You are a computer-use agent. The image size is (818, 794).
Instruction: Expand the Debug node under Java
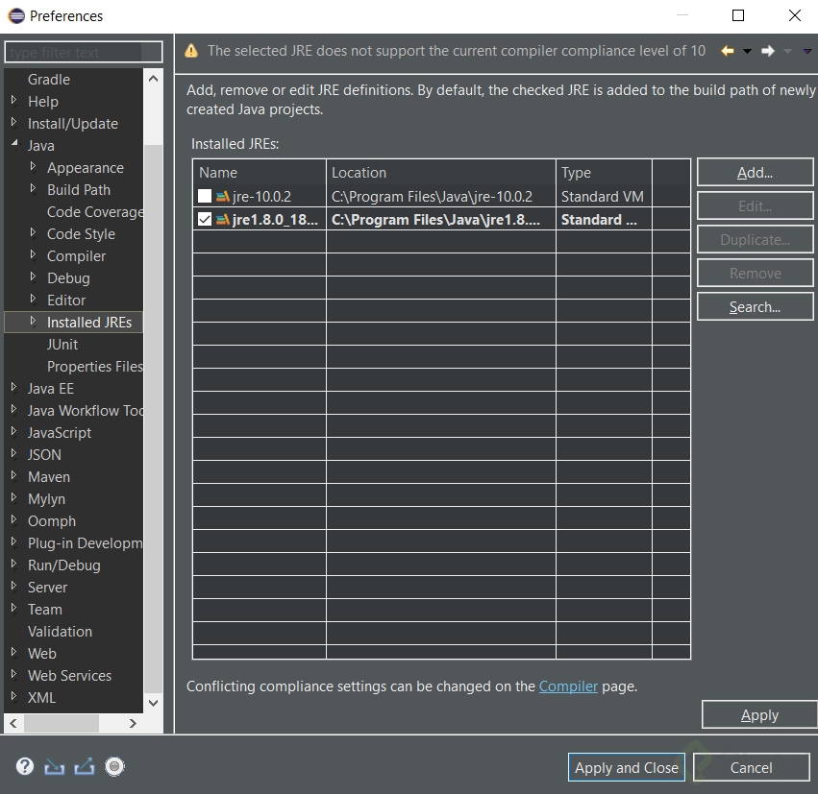coord(34,277)
